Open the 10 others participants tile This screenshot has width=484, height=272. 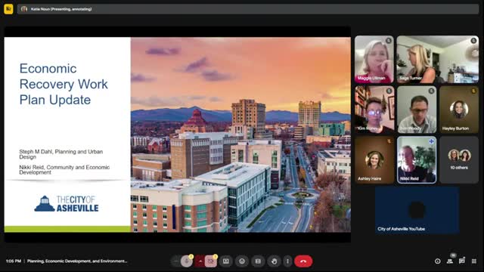[x=459, y=159]
